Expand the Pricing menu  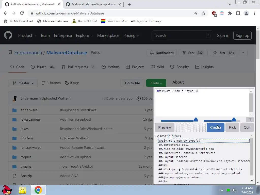pos(131,36)
